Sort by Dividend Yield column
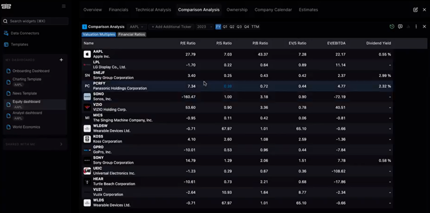430x213 pixels. point(379,43)
